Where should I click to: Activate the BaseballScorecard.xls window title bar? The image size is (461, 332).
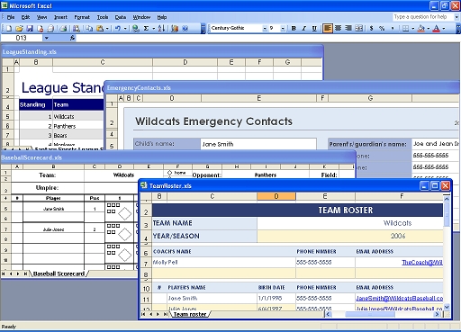[178, 157]
